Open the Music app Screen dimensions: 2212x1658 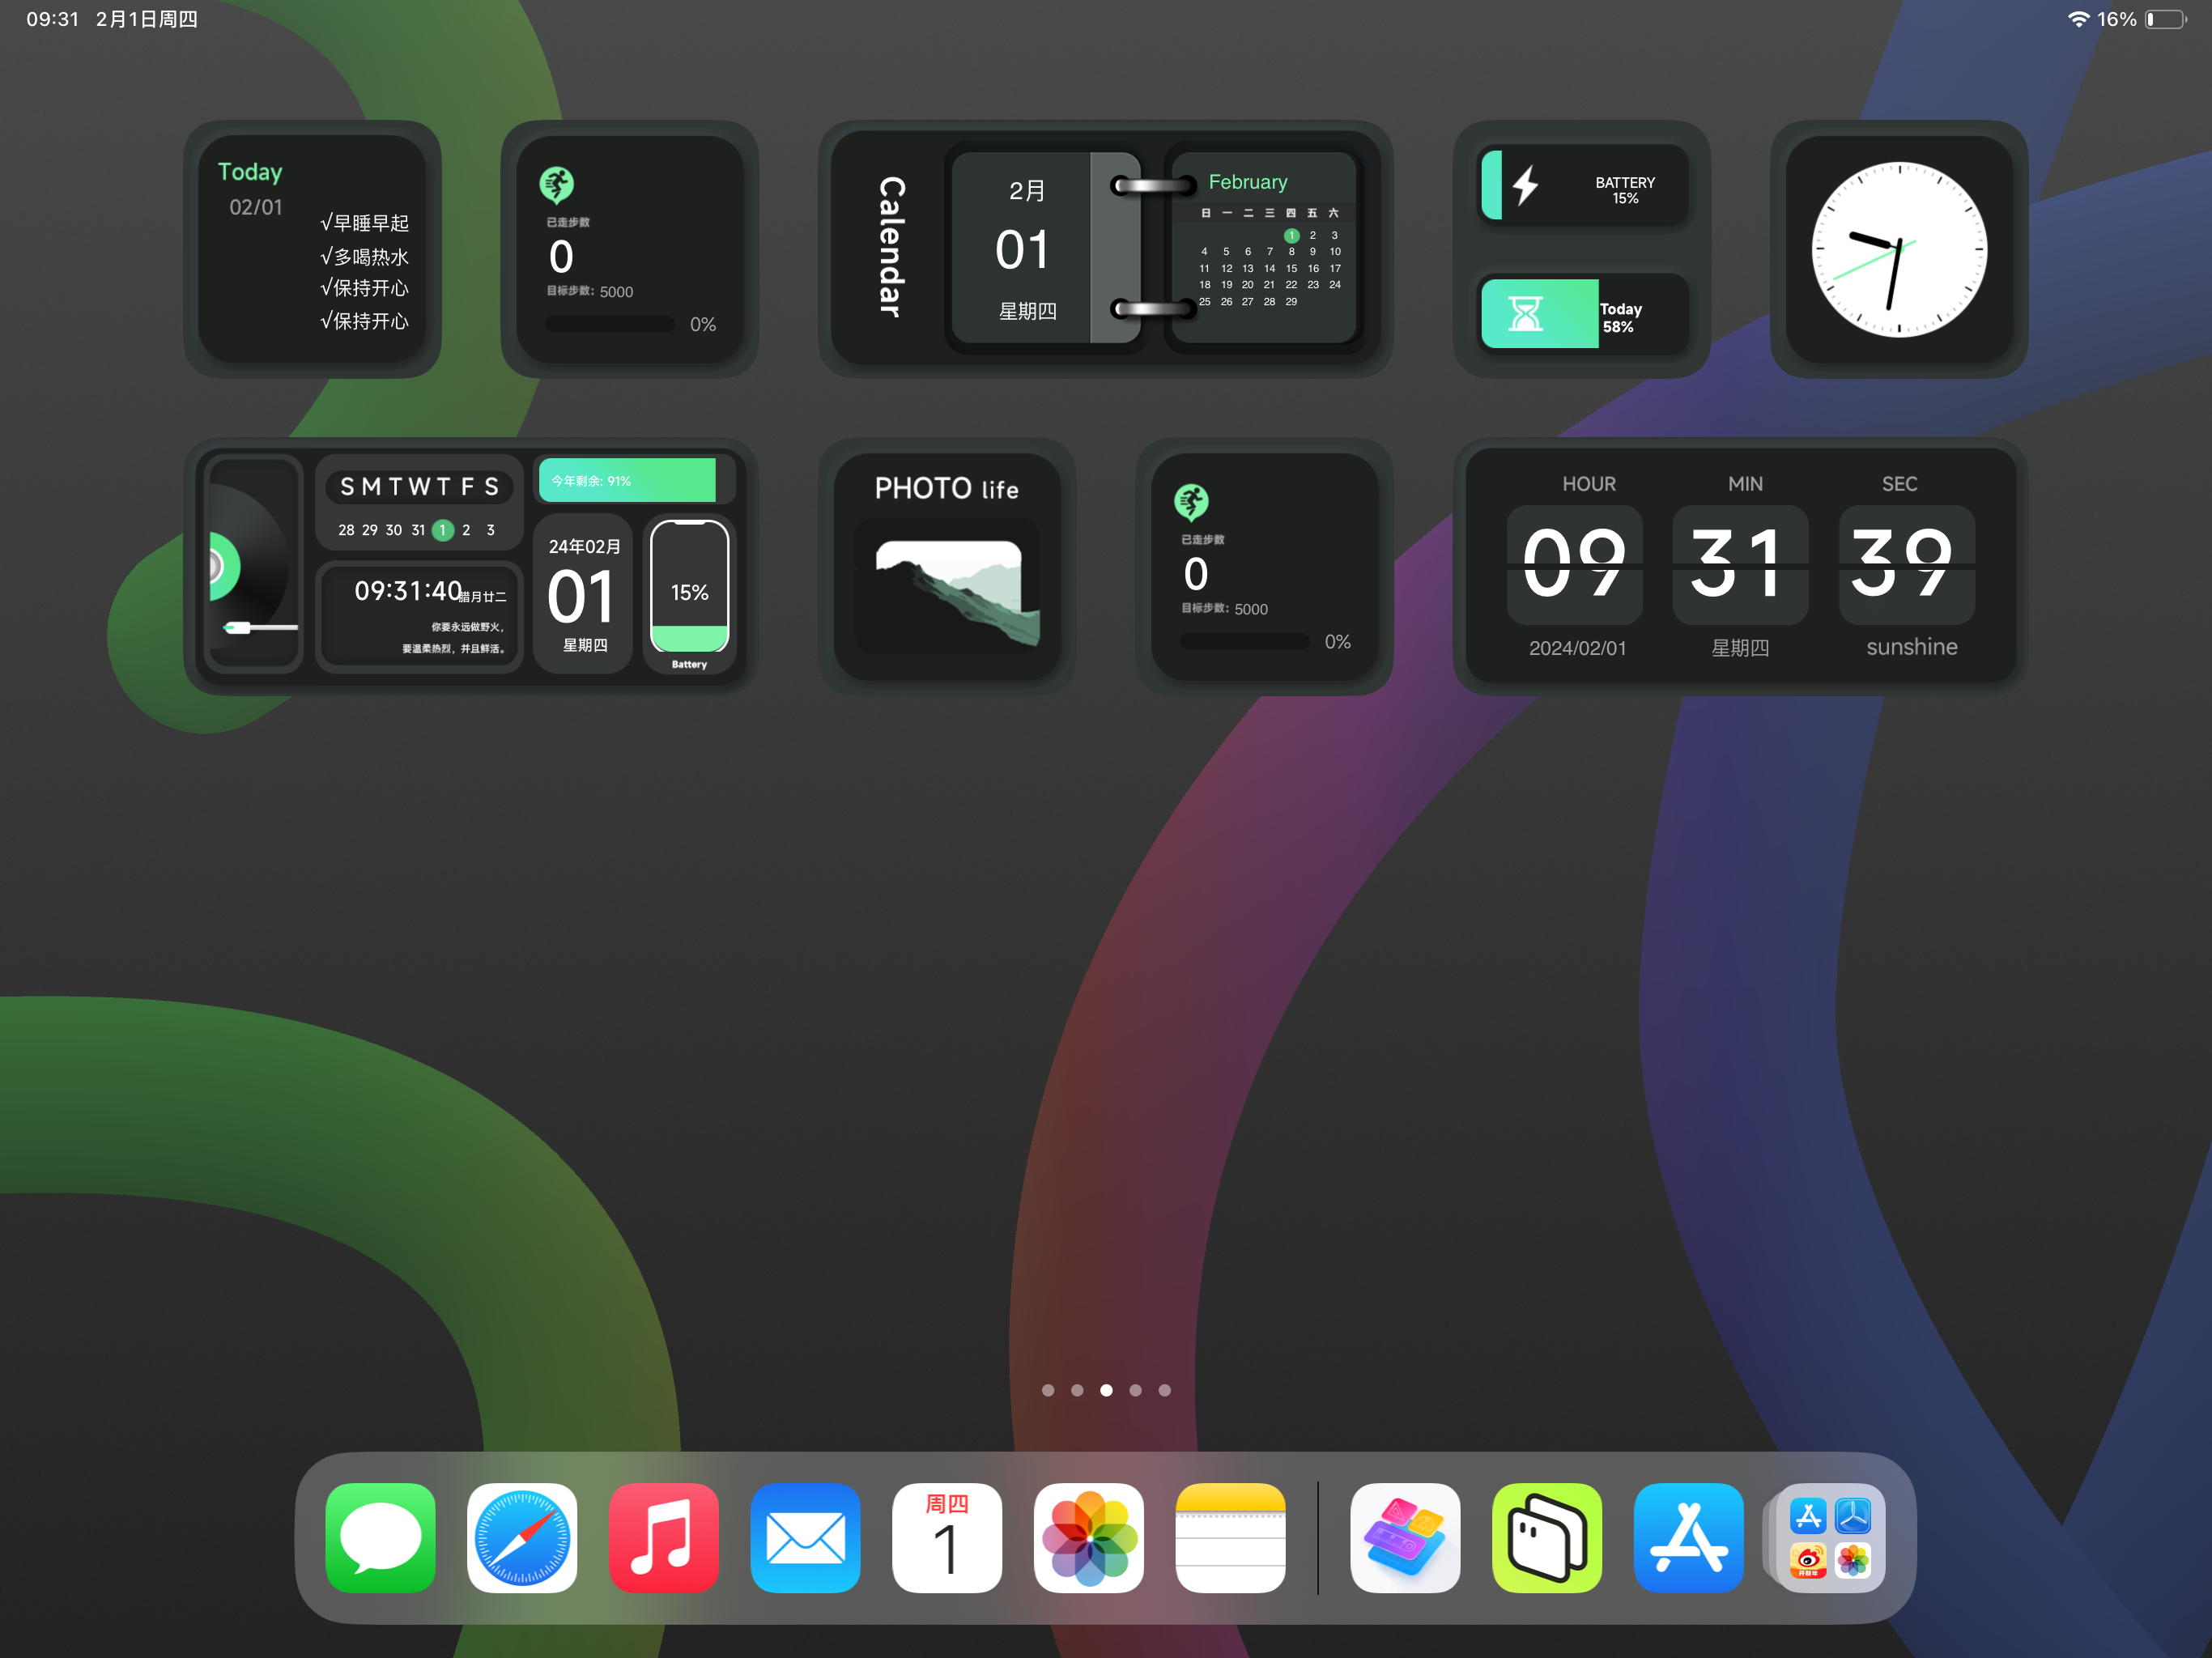(664, 1537)
